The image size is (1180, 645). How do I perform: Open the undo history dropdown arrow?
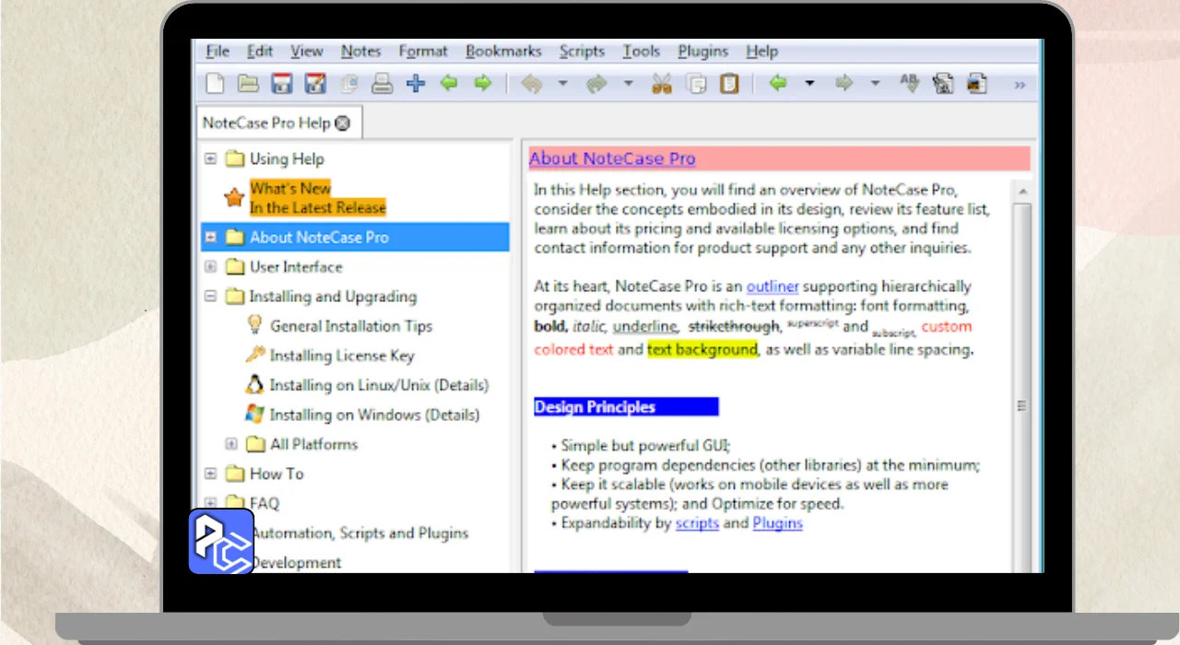click(x=562, y=84)
